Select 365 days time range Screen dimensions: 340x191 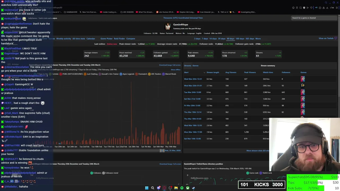250,38
